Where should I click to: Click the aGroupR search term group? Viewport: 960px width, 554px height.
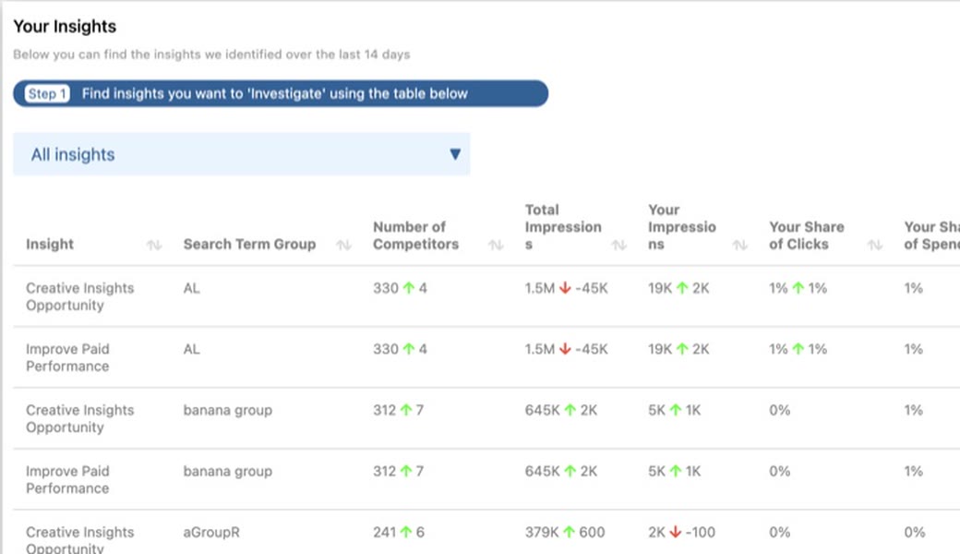pos(211,533)
